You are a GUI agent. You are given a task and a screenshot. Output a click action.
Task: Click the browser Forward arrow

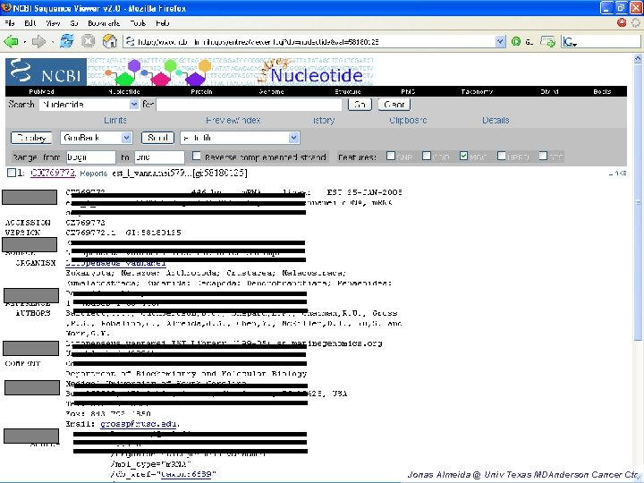(x=38, y=41)
